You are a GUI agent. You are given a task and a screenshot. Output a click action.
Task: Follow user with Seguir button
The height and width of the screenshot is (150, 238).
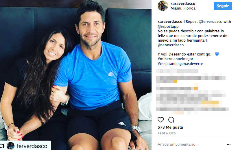pyautogui.click(x=223, y=6)
